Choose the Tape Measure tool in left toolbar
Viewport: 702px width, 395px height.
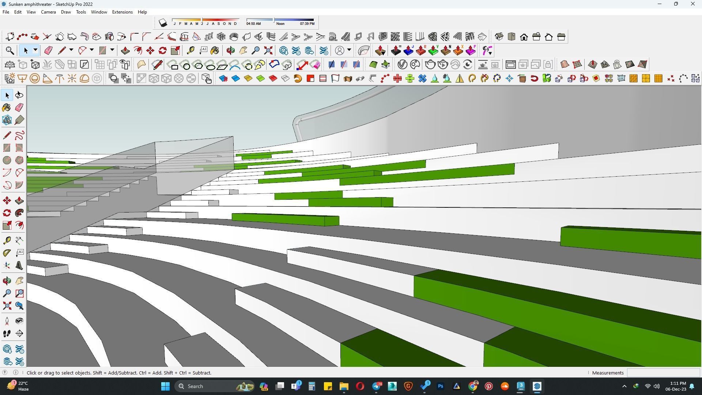tap(7, 240)
